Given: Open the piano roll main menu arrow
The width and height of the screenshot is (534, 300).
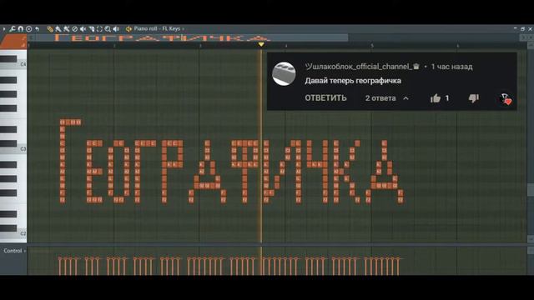Looking at the screenshot, I should coord(4,29).
